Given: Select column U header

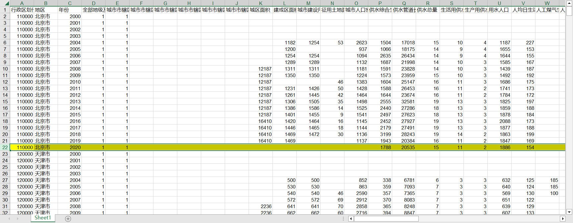Looking at the screenshot, I should (499, 3).
